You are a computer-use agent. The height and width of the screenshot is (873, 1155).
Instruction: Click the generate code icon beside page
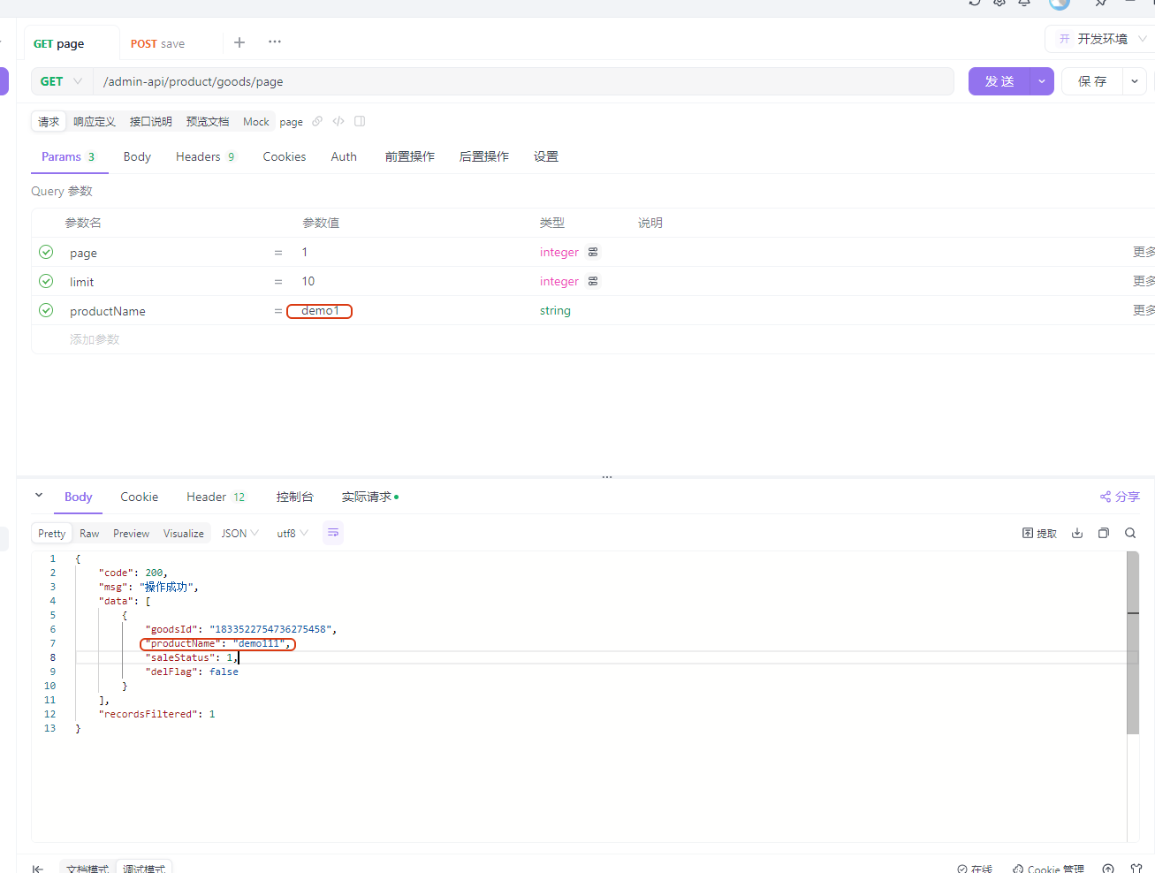coord(338,121)
